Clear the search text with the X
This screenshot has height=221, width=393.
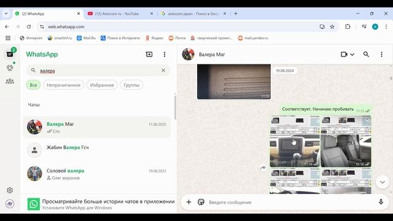coord(163,71)
